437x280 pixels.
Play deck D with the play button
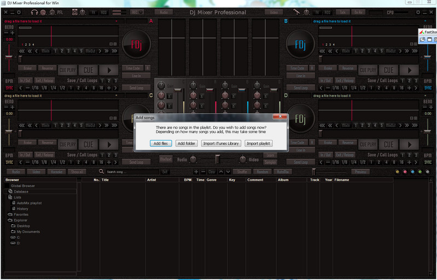(410, 144)
